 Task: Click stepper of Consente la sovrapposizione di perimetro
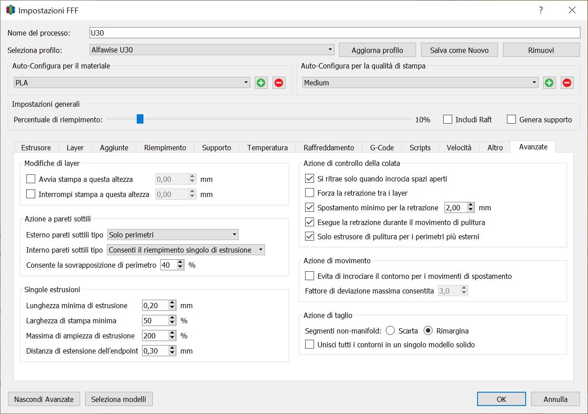tap(180, 265)
